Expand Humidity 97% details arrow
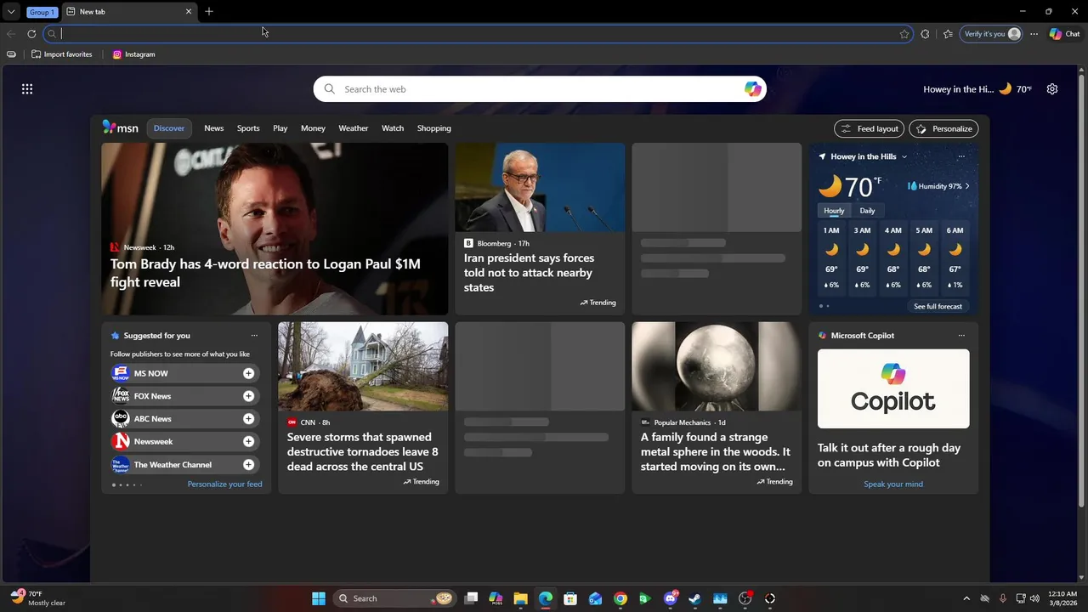Image resolution: width=1088 pixels, height=612 pixels. coord(967,186)
